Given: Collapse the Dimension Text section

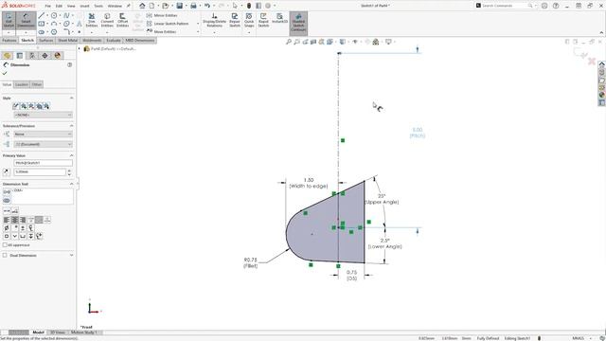Looking at the screenshot, I should click(x=72, y=184).
